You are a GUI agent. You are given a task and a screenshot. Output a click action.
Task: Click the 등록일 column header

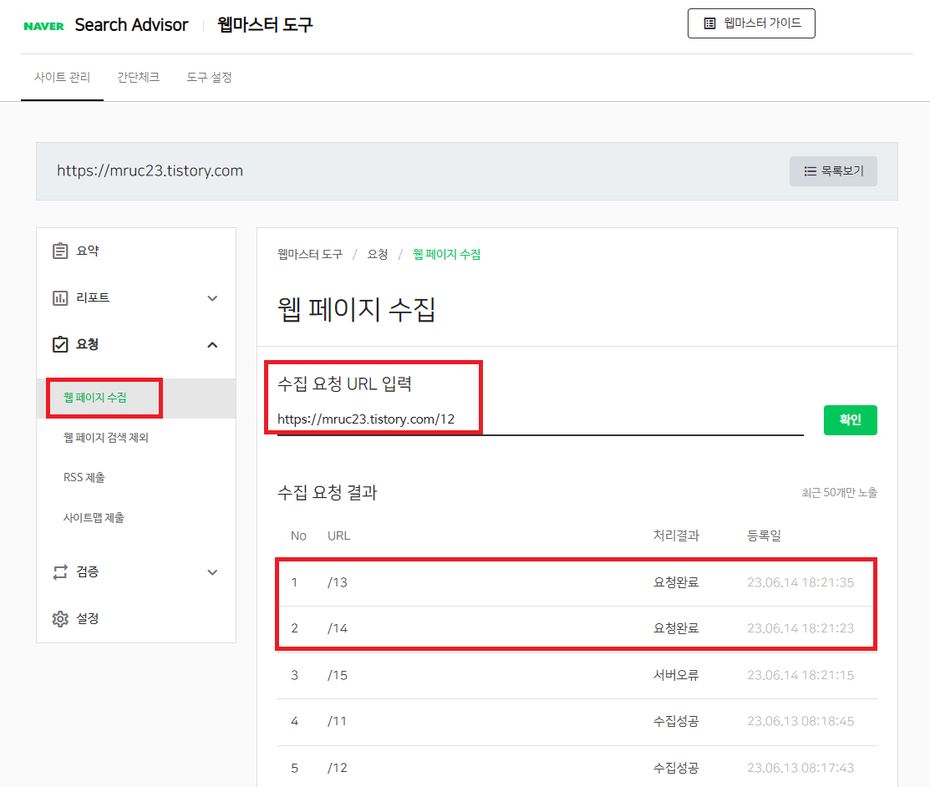764,536
